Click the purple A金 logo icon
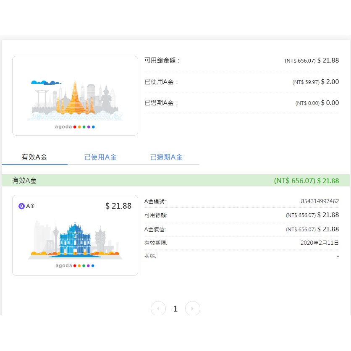Image resolution: width=351 pixels, height=351 pixels. pyautogui.click(x=21, y=206)
